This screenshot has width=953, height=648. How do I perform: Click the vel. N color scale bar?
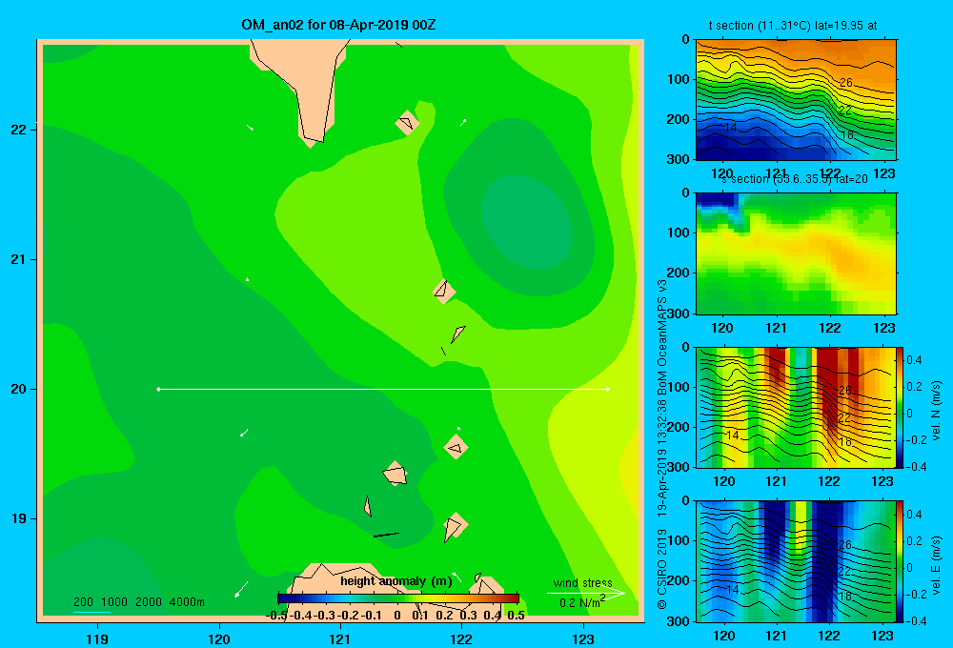(901, 407)
